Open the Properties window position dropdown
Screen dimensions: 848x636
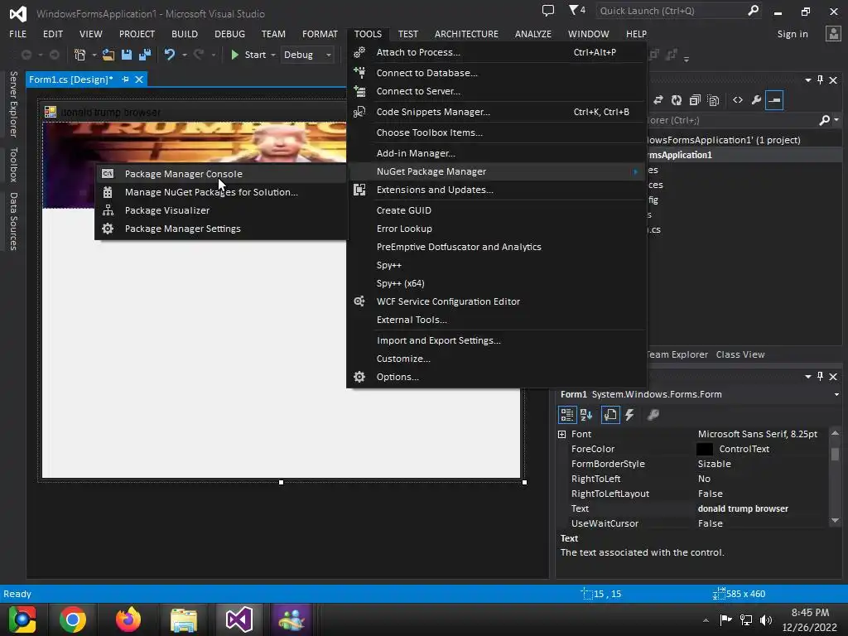pyautogui.click(x=808, y=377)
